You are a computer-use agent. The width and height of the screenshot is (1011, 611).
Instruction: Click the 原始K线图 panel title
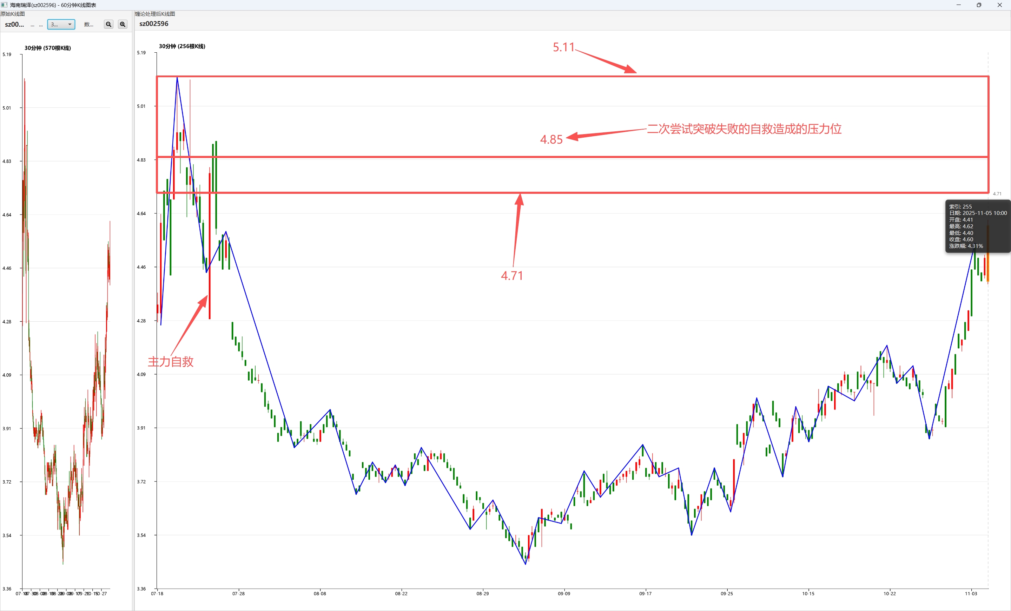13,14
